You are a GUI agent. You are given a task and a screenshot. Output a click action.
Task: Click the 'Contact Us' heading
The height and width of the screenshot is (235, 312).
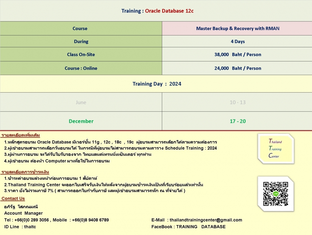[x=13, y=199]
